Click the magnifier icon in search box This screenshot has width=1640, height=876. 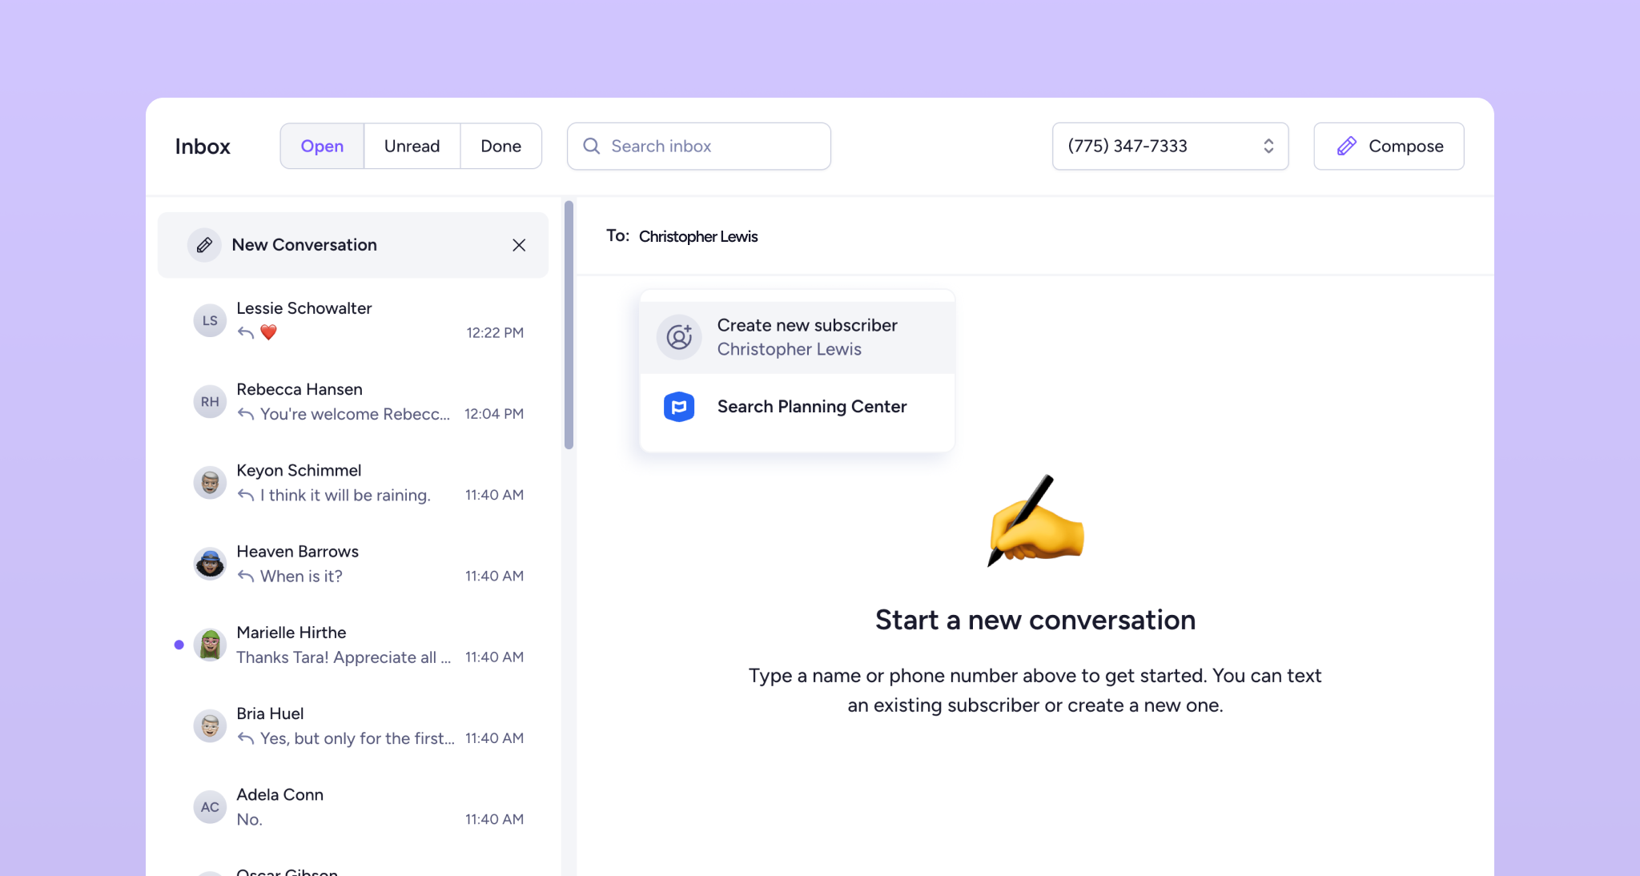592,146
